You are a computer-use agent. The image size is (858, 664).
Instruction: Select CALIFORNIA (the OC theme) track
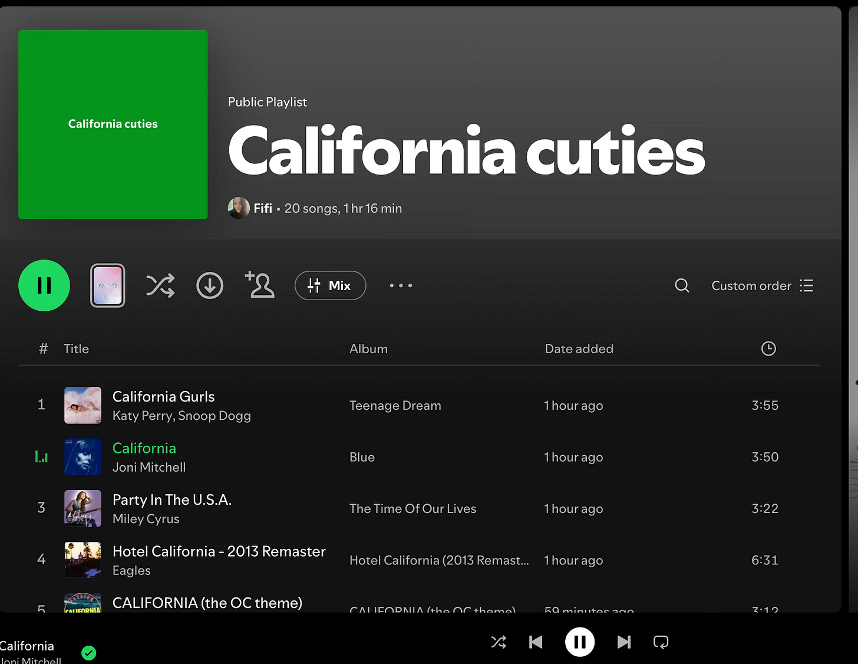point(207,603)
